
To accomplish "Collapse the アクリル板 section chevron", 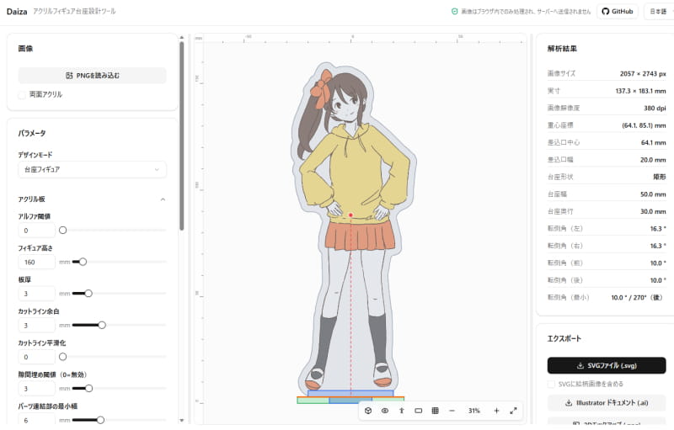I will [163, 199].
